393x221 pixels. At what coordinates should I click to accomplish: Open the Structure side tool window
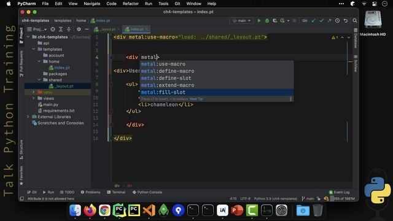21,149
